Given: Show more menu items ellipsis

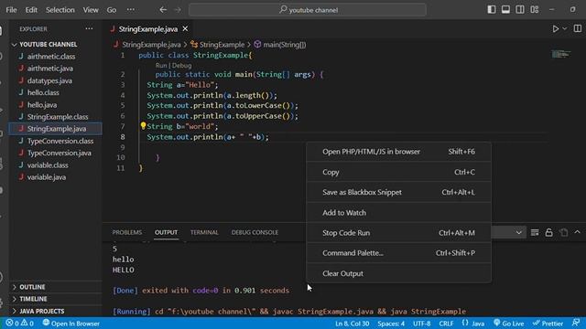Looking at the screenshot, I should [x=130, y=10].
